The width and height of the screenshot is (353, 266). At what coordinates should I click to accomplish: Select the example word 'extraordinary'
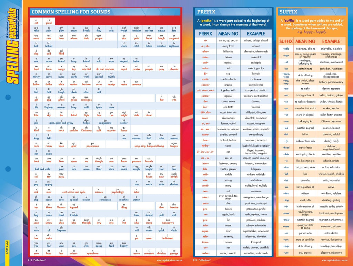pos(256,135)
